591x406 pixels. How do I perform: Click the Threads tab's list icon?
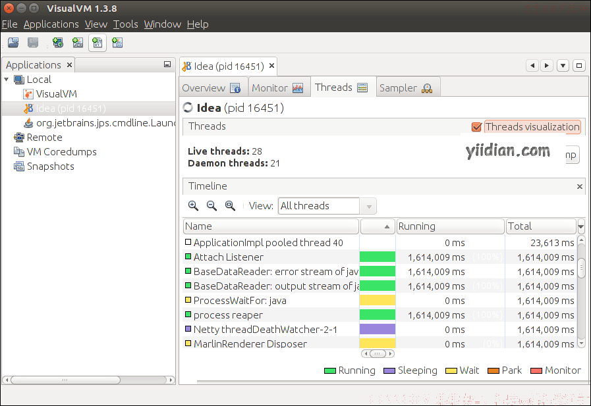(362, 88)
